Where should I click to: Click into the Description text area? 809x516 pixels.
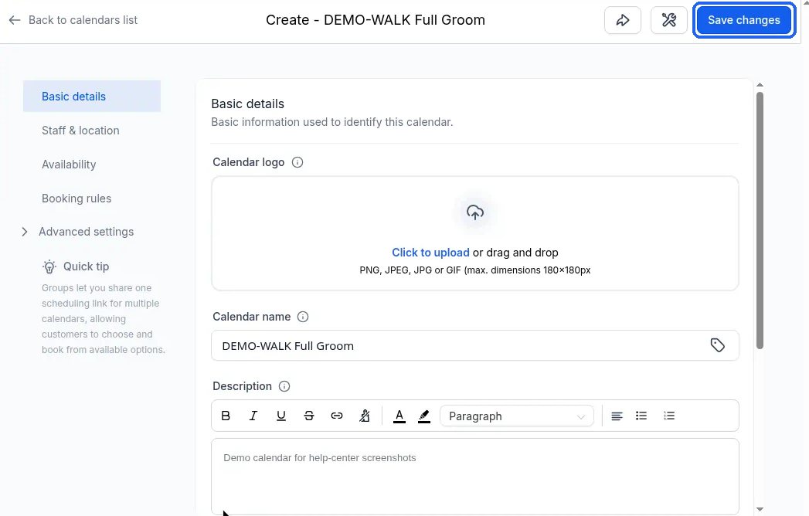[474, 477]
